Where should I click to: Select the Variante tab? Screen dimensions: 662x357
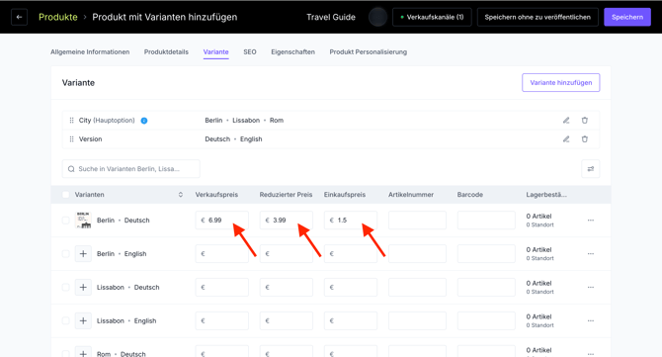point(215,52)
